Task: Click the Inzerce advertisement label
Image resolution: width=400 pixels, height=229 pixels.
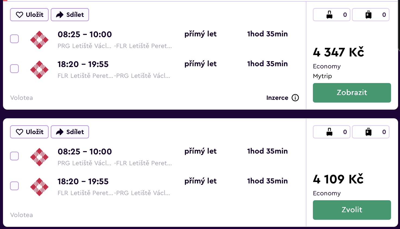Action: 277,98
